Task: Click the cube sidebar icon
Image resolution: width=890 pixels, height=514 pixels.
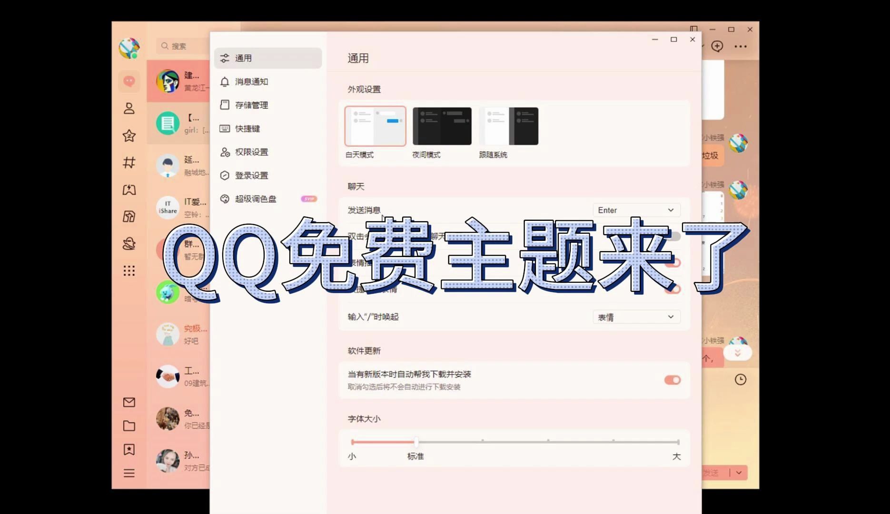Action: (x=129, y=217)
